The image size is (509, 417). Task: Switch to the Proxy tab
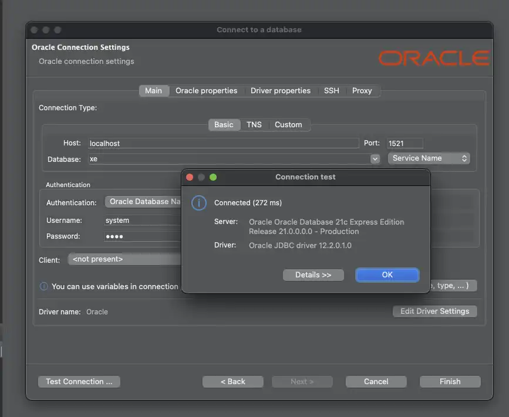[x=362, y=91]
